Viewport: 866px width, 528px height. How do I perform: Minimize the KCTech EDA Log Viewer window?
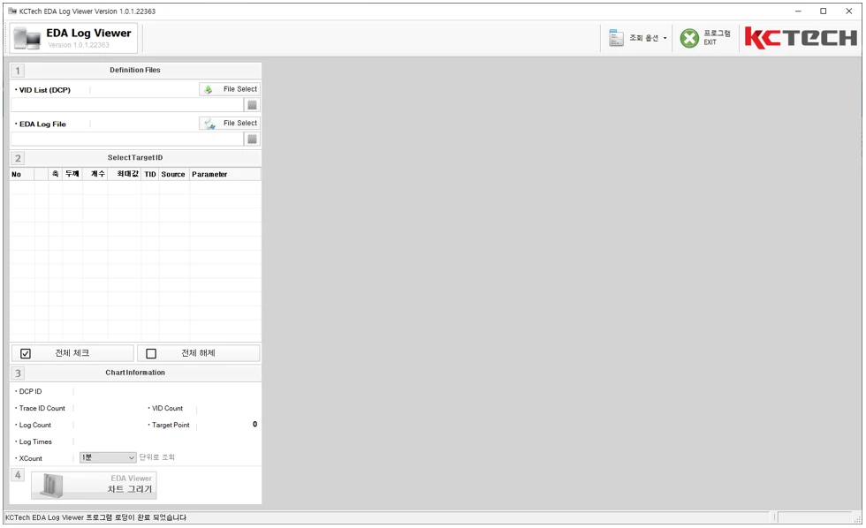(798, 11)
